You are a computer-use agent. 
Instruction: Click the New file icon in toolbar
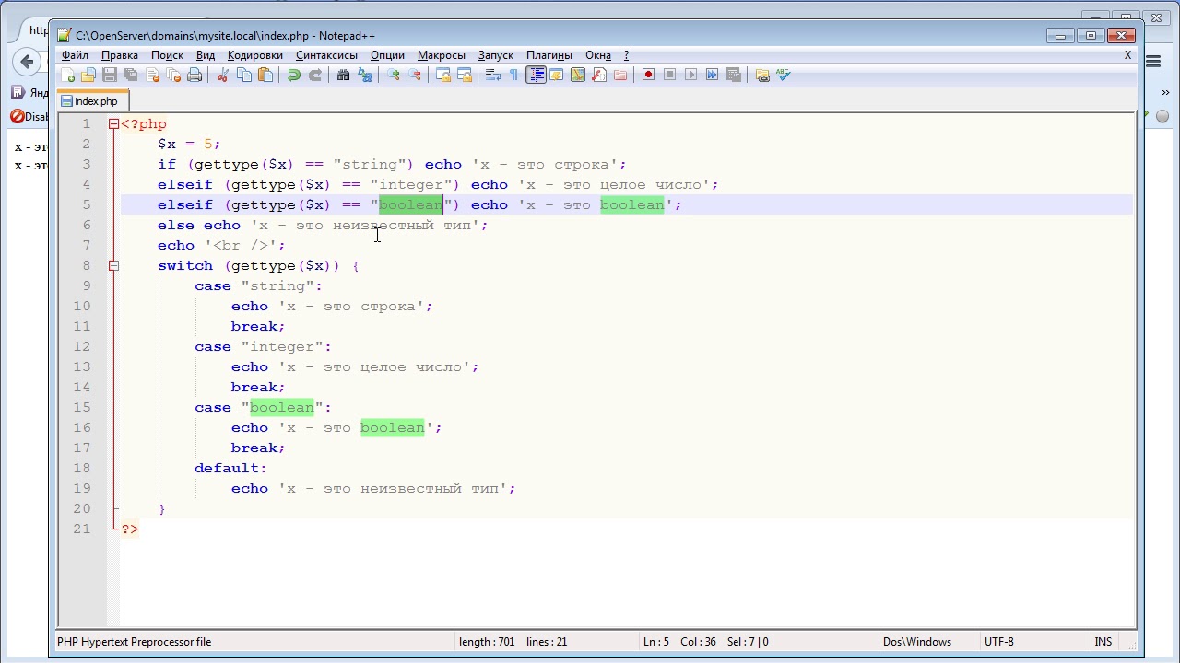68,76
